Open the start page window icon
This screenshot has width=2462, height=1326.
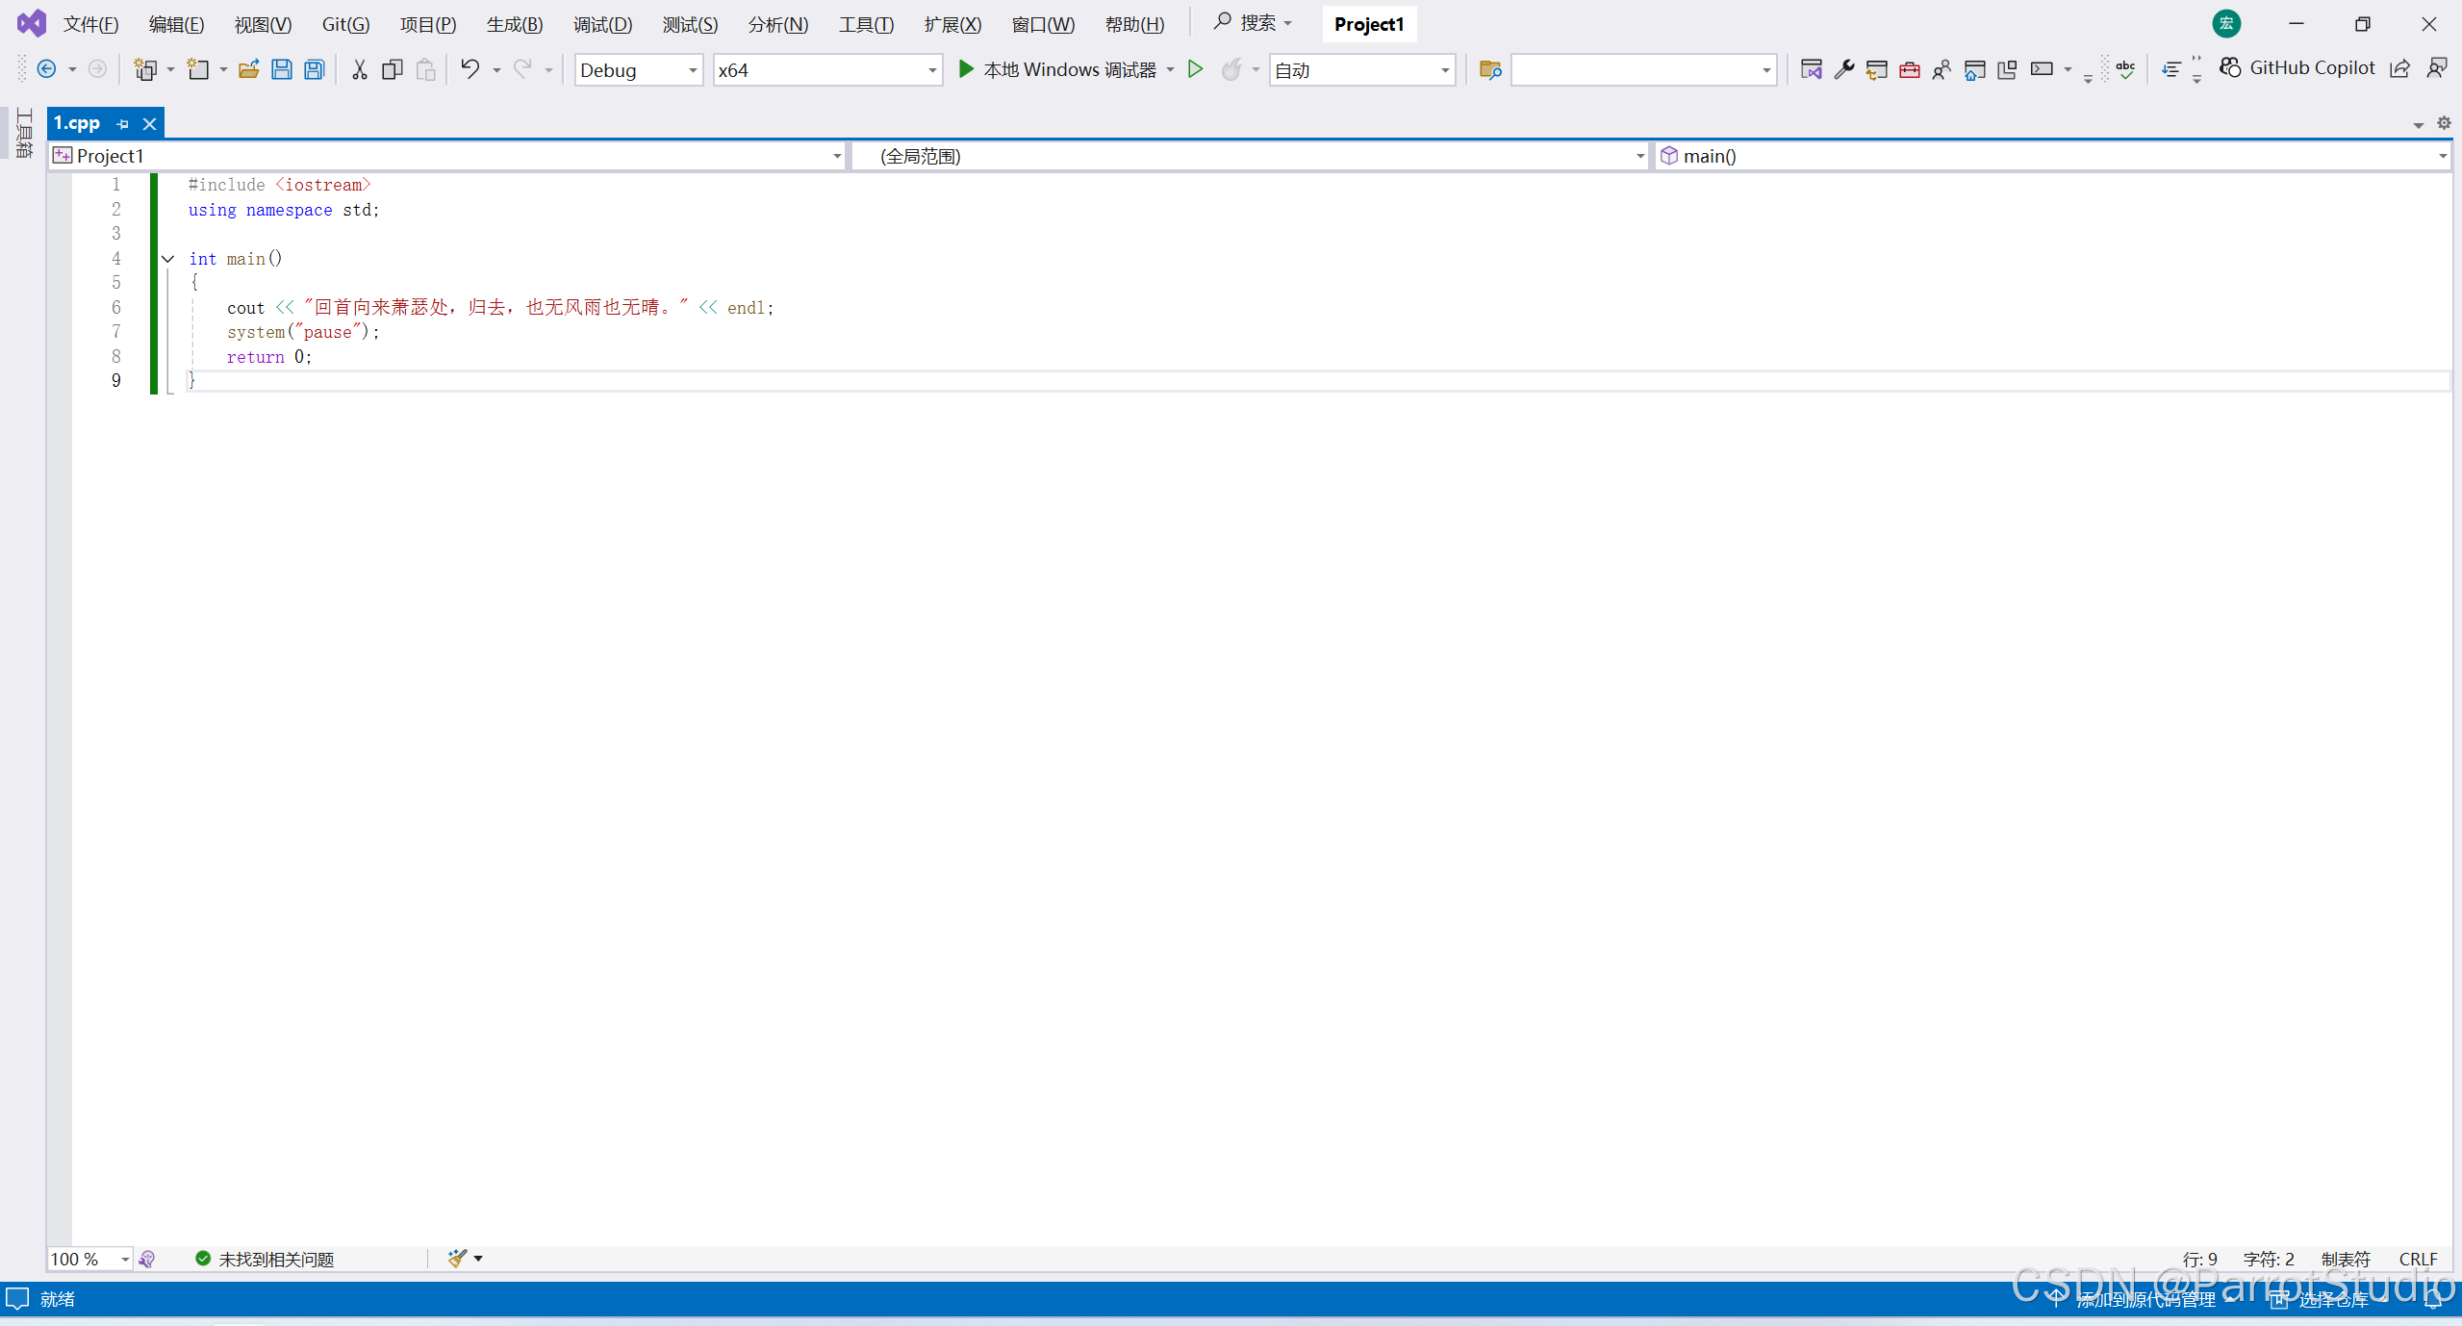[1974, 69]
